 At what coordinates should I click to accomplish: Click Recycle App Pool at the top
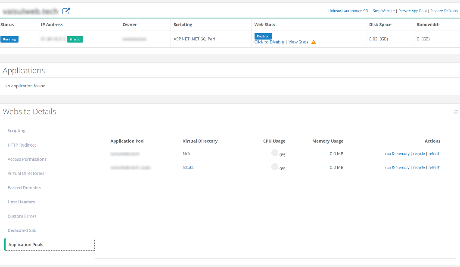pos(412,11)
